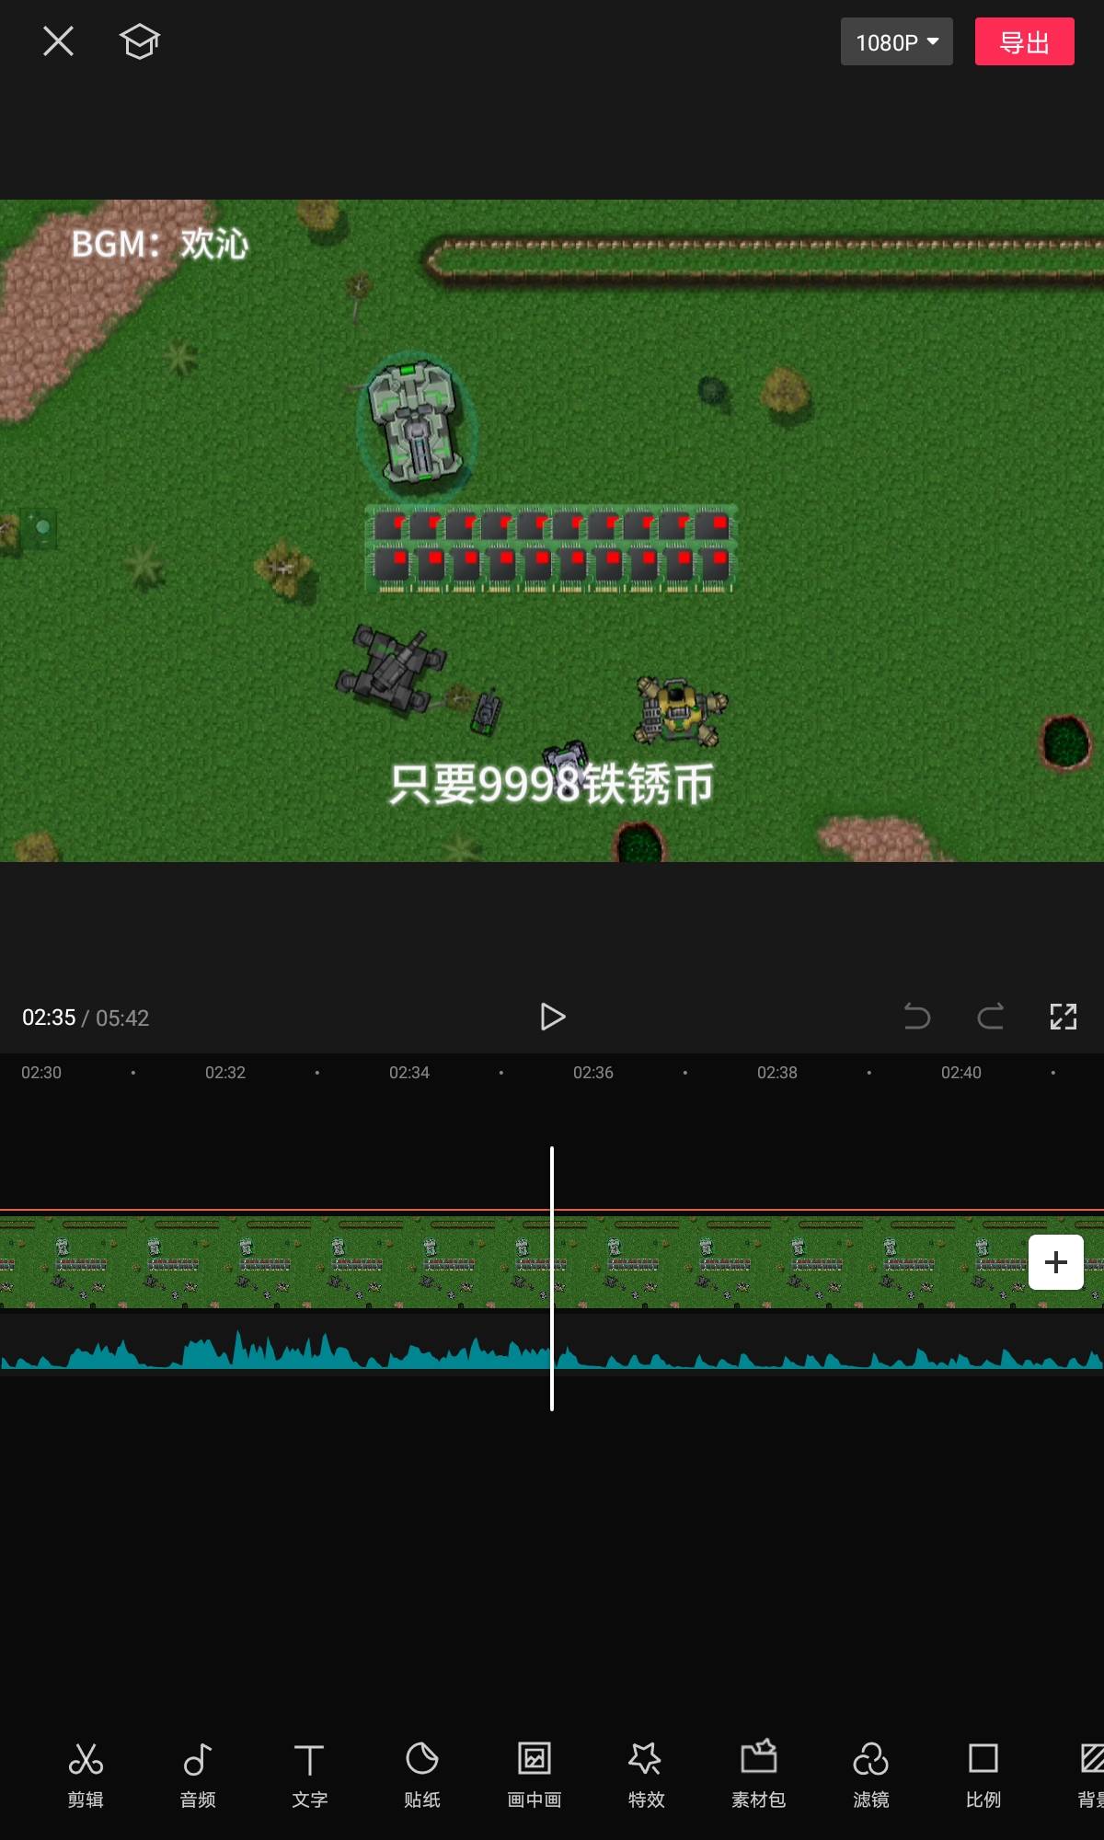
Task: Select the 文字 (Text) tool
Action: tap(309, 1775)
